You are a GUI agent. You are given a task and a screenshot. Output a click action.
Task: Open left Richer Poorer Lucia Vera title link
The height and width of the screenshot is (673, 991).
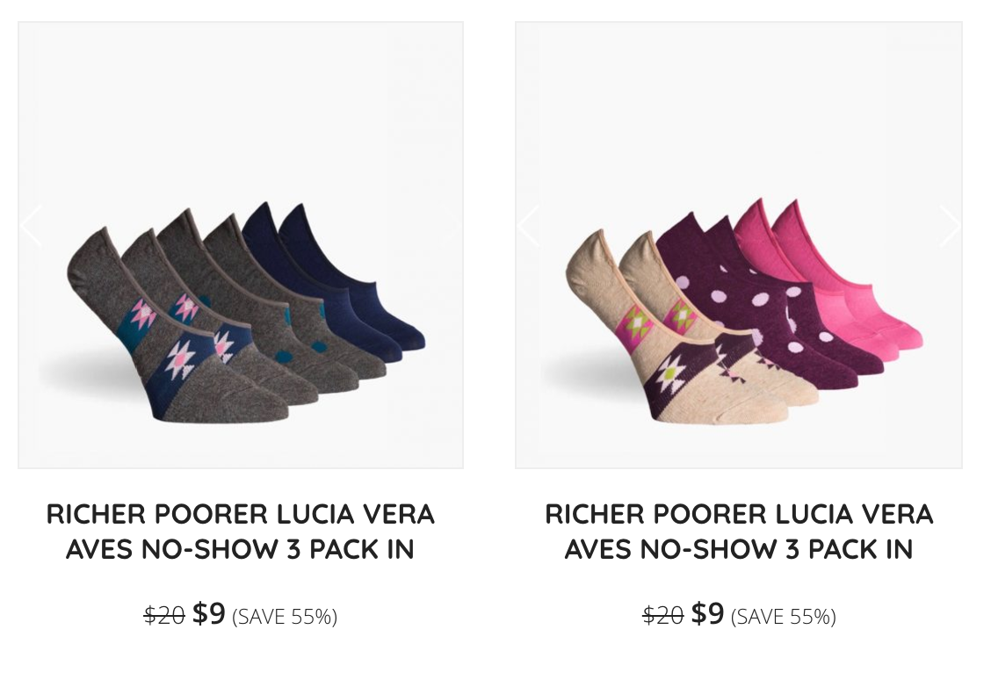click(x=241, y=532)
